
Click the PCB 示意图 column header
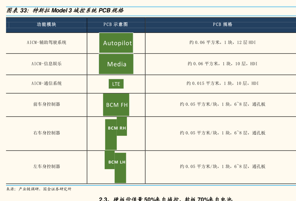coord(116,24)
